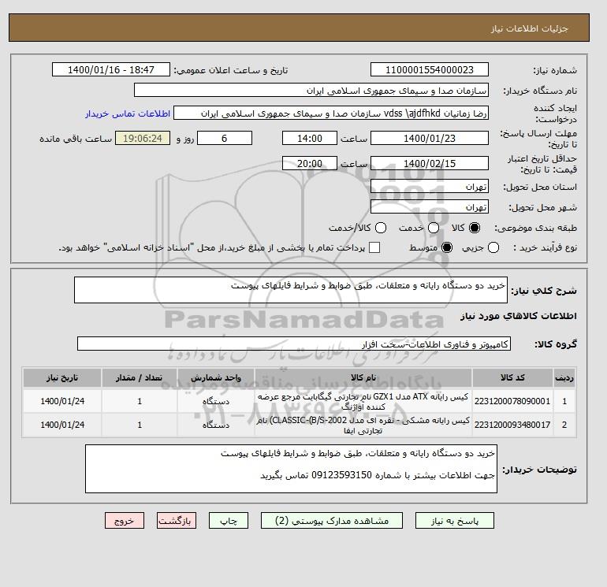Image resolution: width=607 pixels, height=587 pixels.
Task: Click row number 2 cell
Action: click(x=564, y=425)
